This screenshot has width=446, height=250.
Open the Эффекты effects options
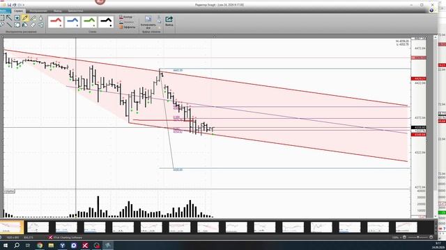click(127, 27)
